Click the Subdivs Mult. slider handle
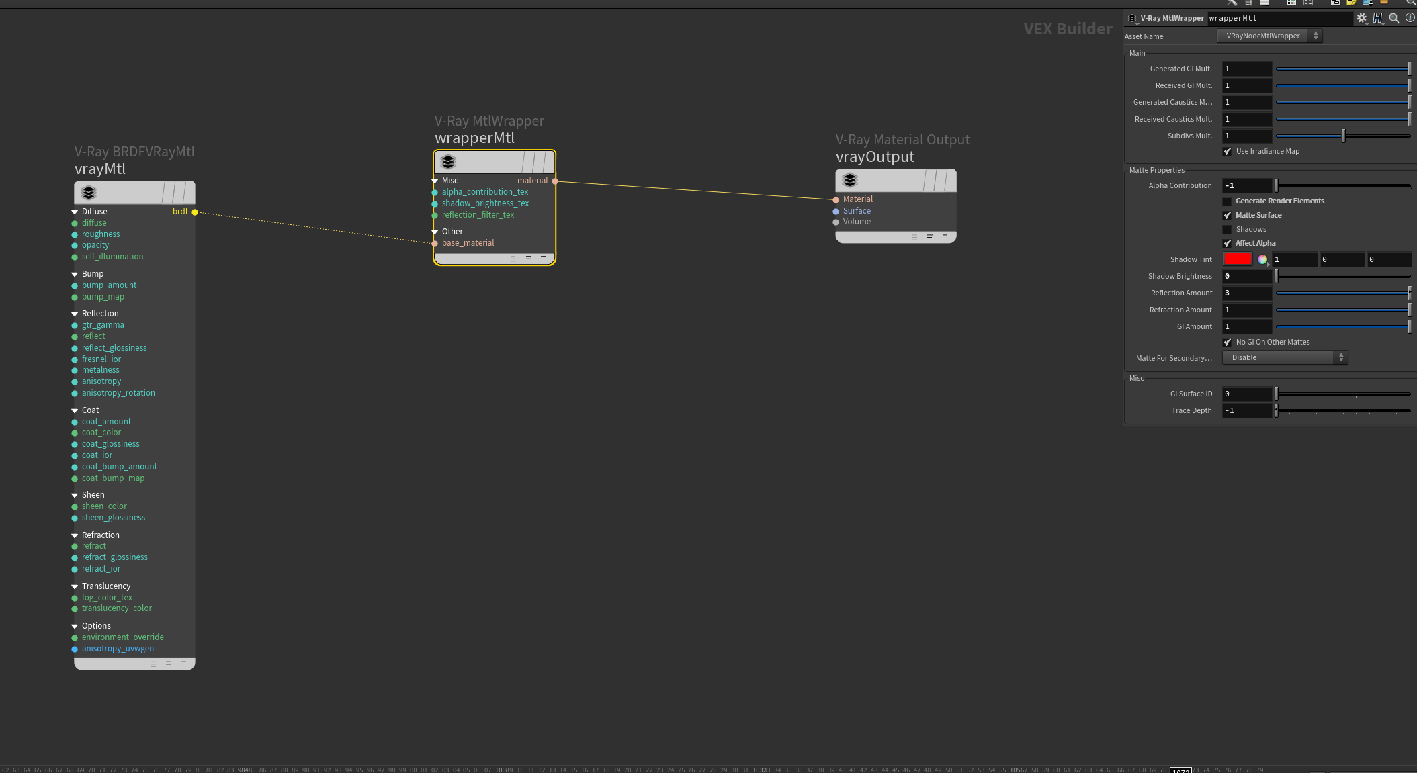 [1343, 136]
